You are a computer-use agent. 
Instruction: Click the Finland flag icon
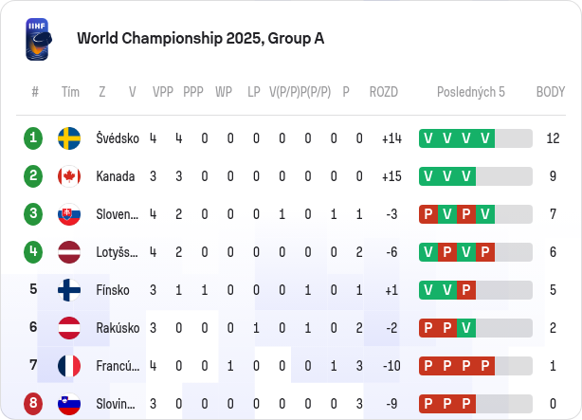69,290
